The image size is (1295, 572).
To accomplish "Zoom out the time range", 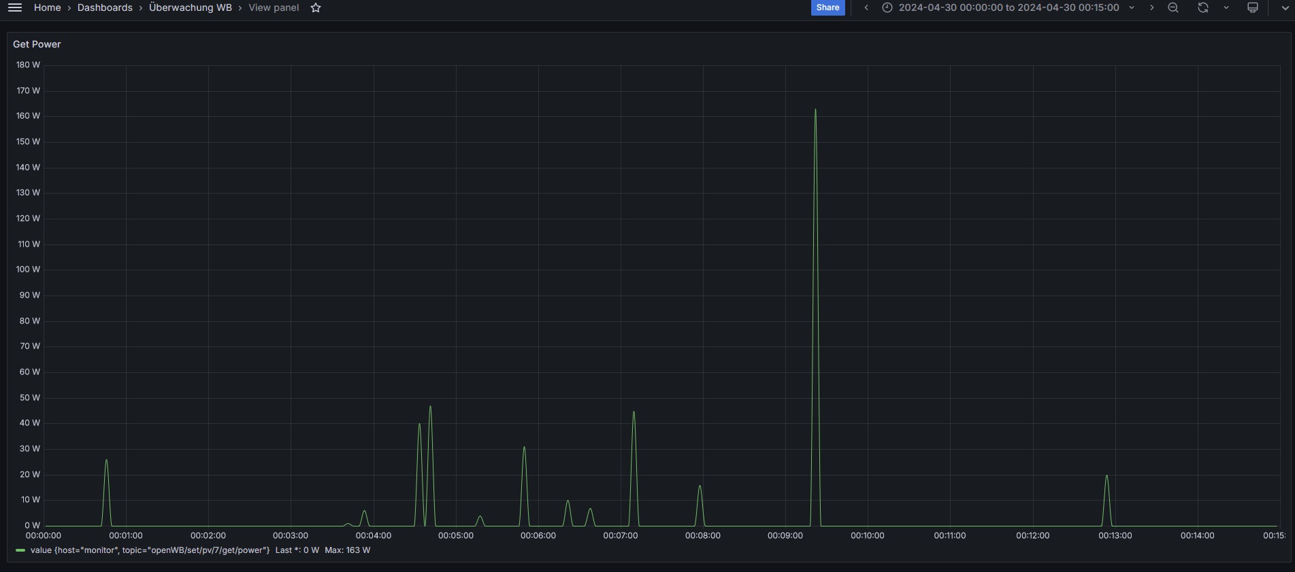I will pos(1173,7).
